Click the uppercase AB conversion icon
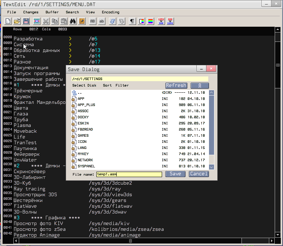 (93, 21)
